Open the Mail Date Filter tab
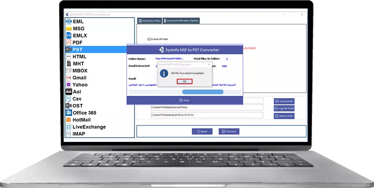The image size is (374, 188). point(150,21)
